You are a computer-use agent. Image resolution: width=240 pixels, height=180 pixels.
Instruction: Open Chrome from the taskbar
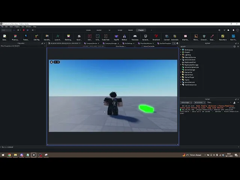pyautogui.click(x=9, y=155)
